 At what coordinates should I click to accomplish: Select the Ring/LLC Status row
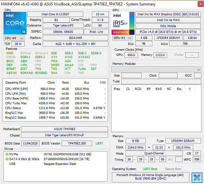(x=54, y=118)
